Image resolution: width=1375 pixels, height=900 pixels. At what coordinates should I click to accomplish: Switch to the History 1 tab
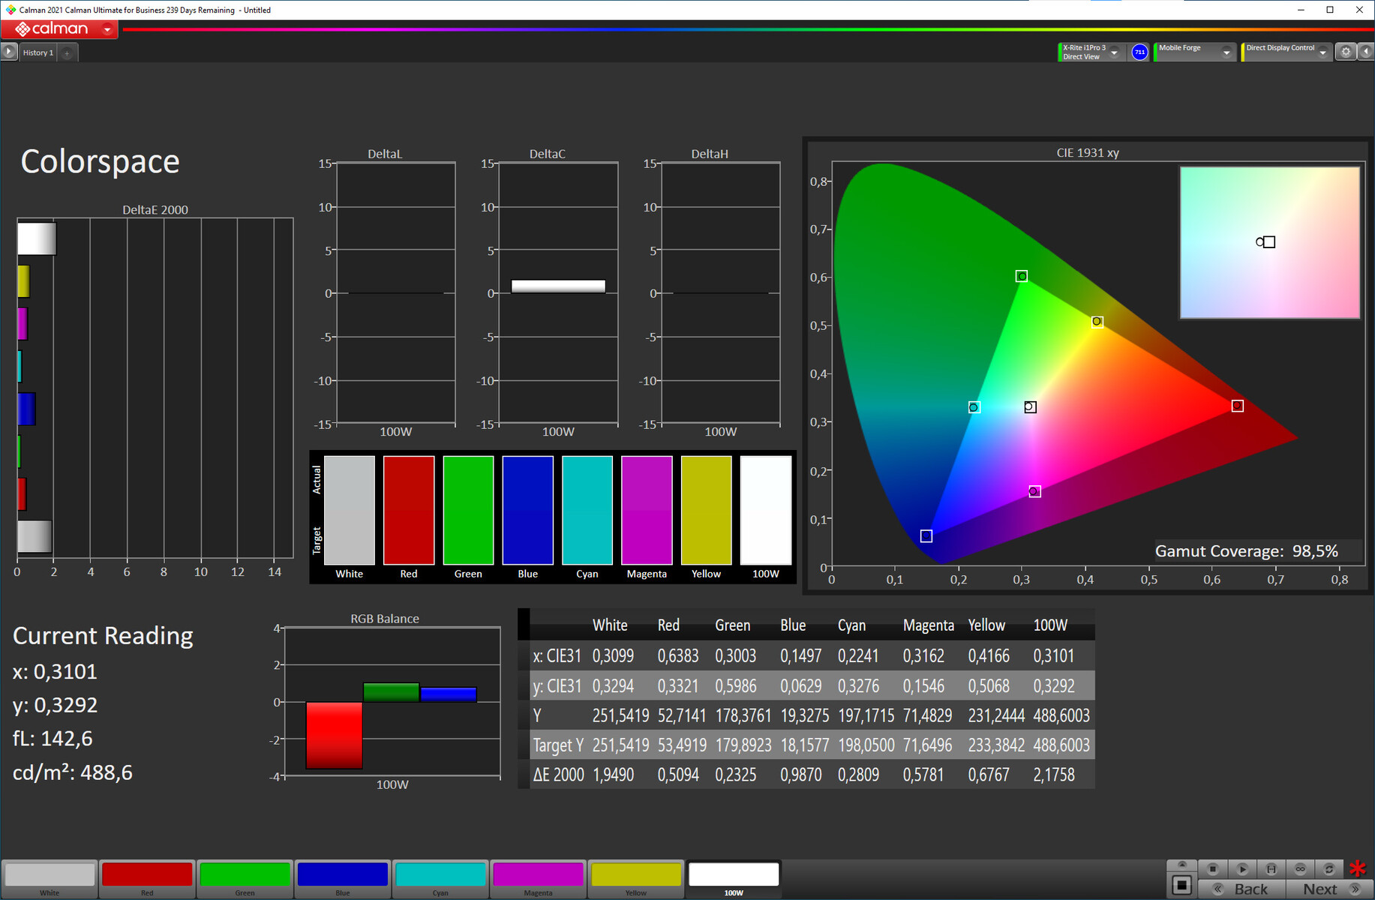coord(38,52)
